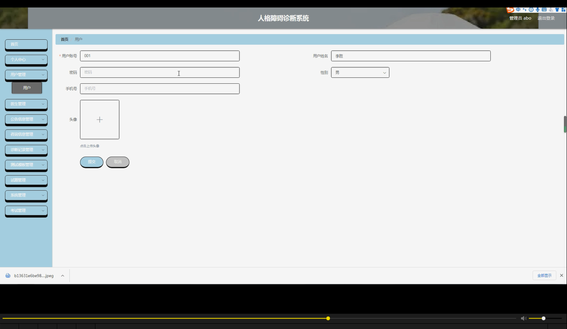Open the emoji smiley icon in IME bar
The image size is (567, 329).
click(x=531, y=10)
